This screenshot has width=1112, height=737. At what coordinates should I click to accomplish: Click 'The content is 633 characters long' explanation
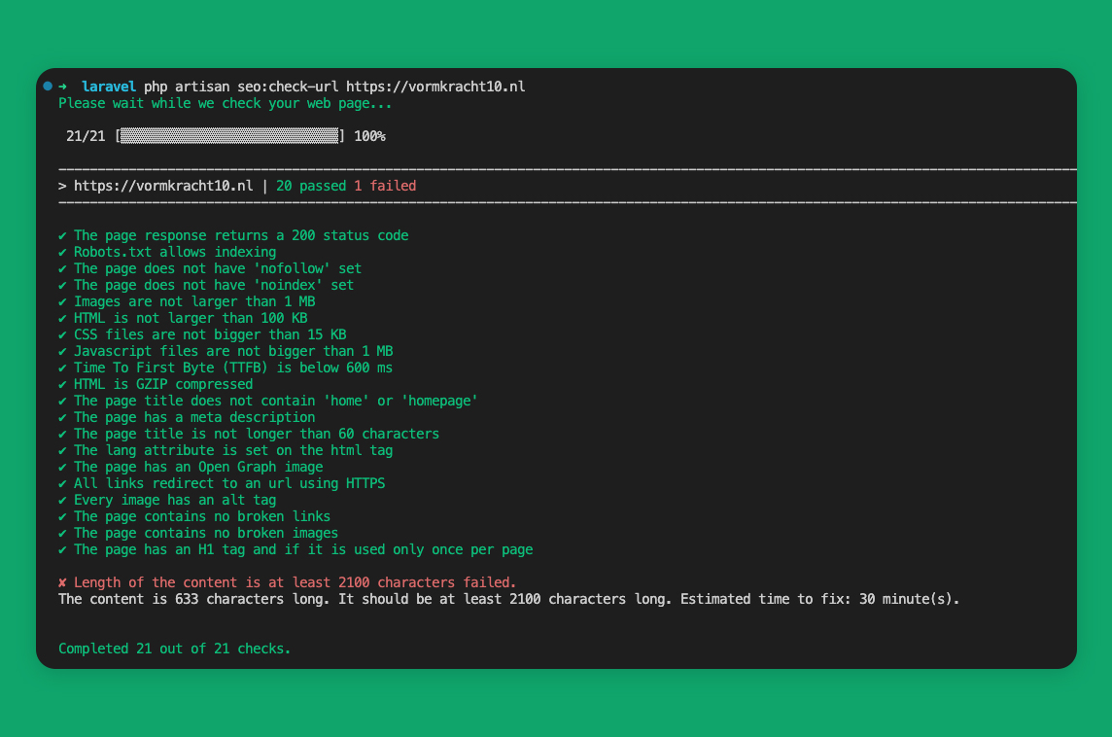click(x=508, y=599)
